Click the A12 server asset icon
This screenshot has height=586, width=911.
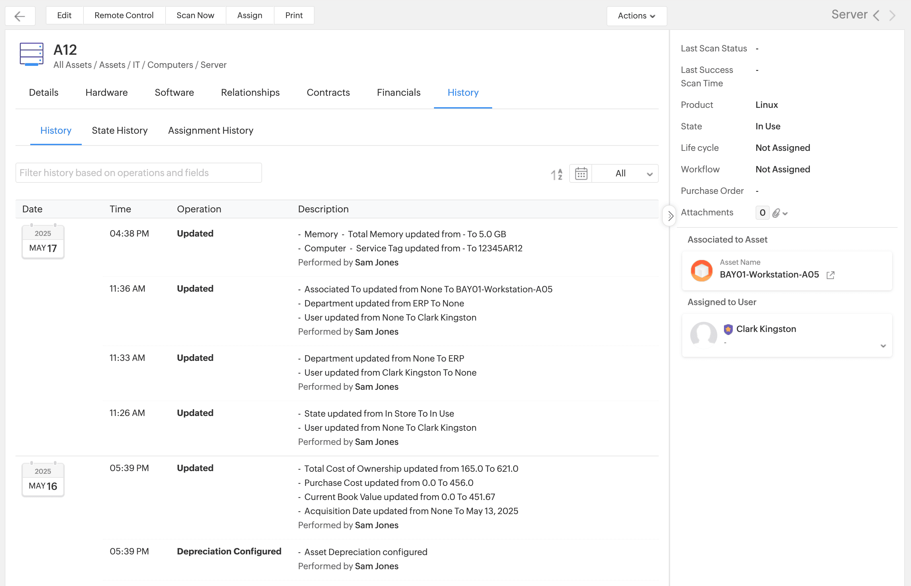[31, 54]
